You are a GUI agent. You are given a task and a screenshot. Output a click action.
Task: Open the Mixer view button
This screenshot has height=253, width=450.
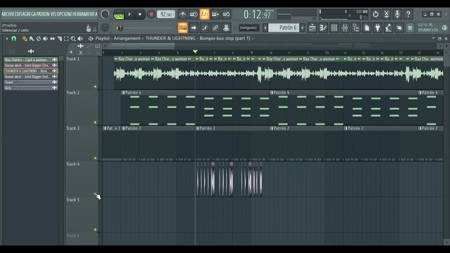345,28
